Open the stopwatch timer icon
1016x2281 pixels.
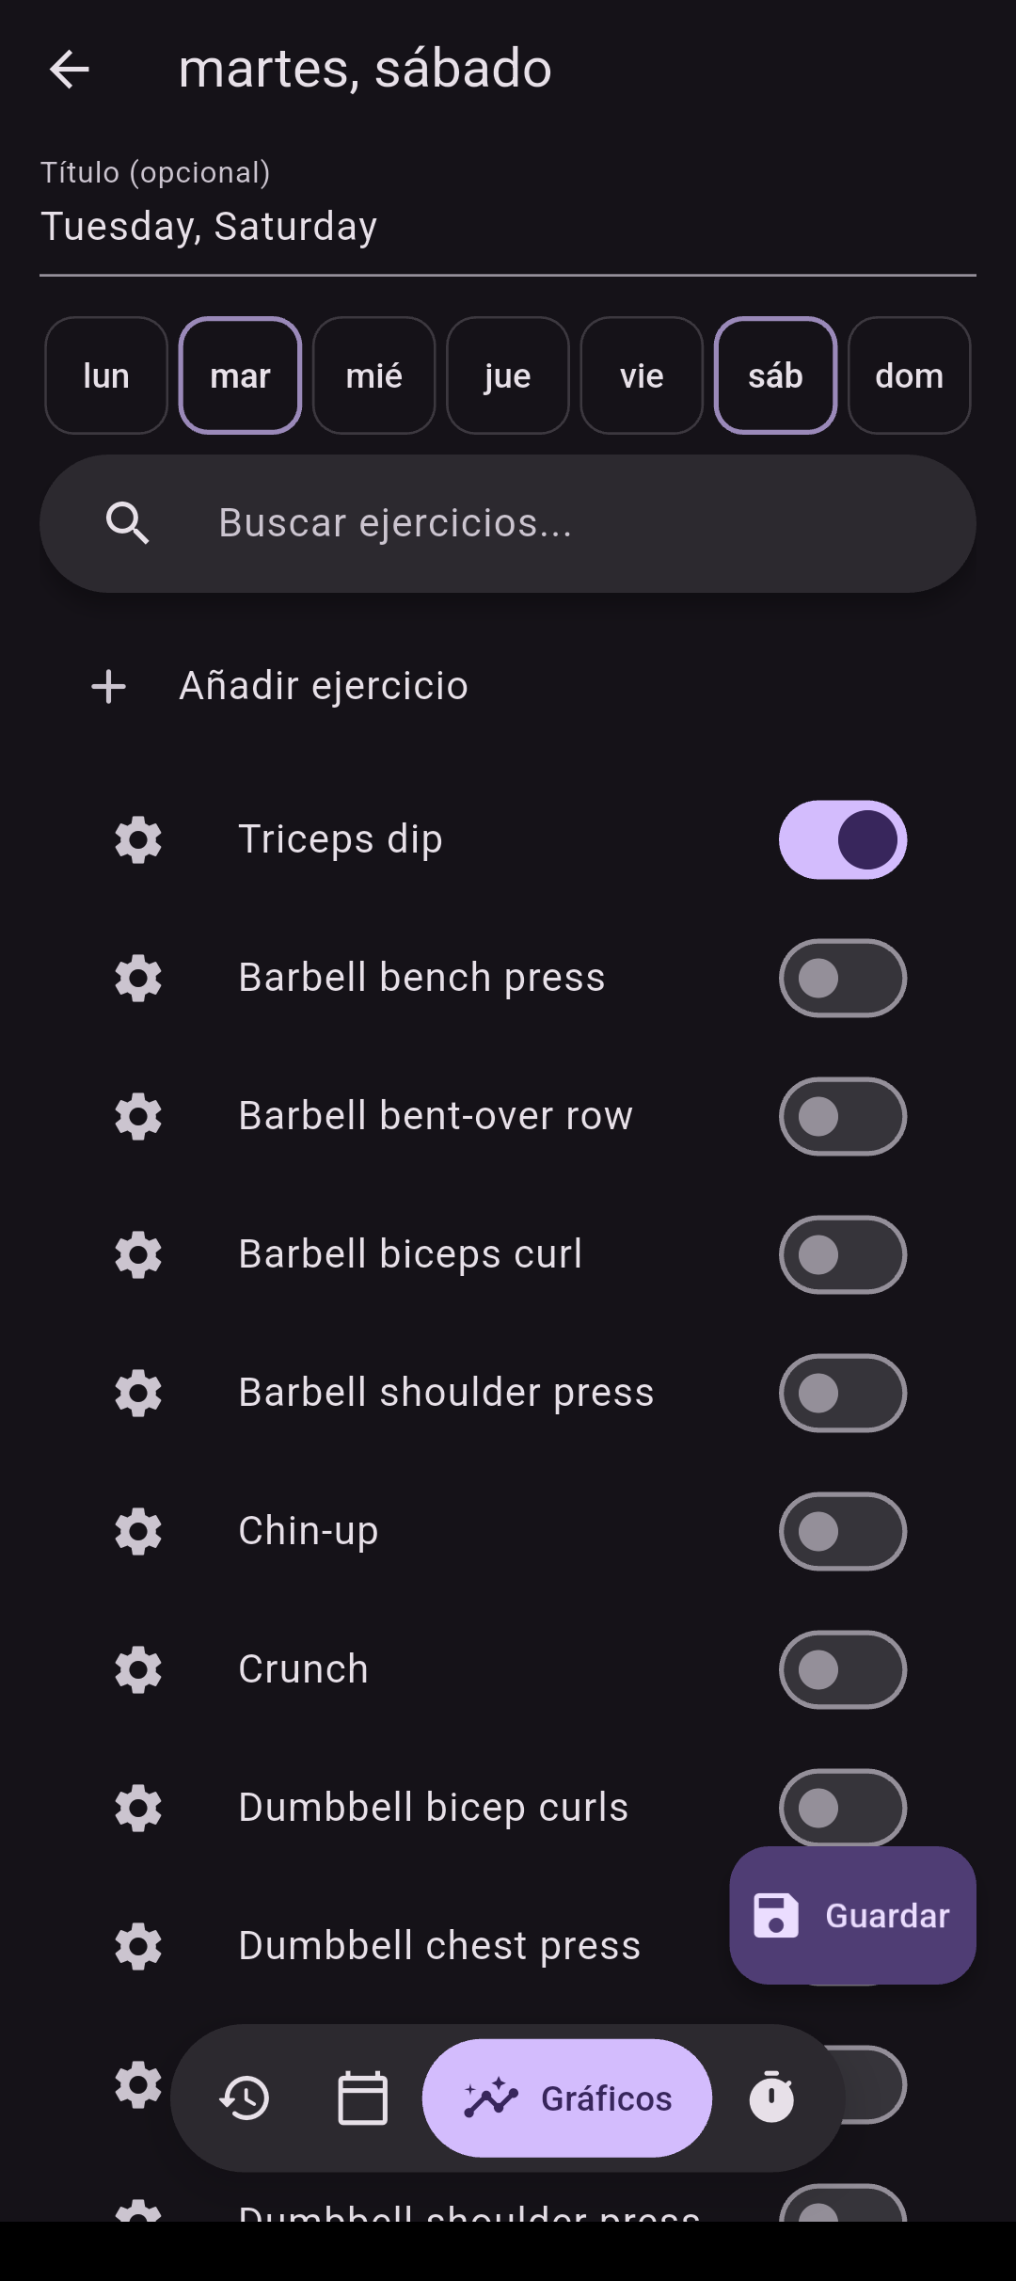[771, 2098]
